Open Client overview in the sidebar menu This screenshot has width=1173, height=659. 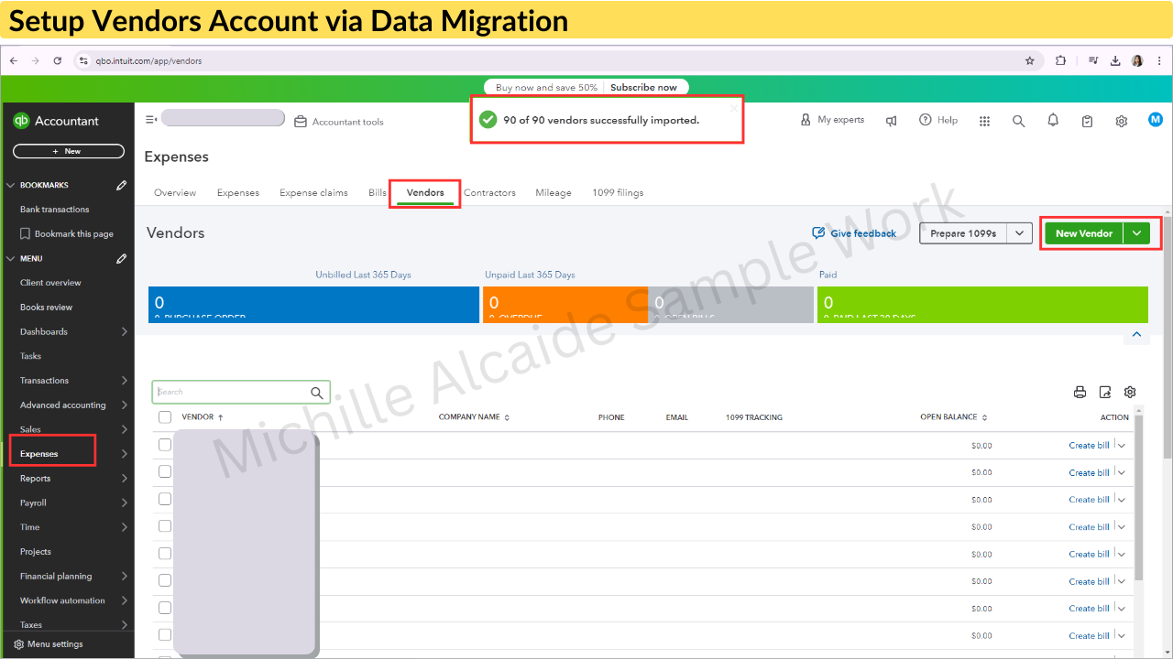(50, 283)
